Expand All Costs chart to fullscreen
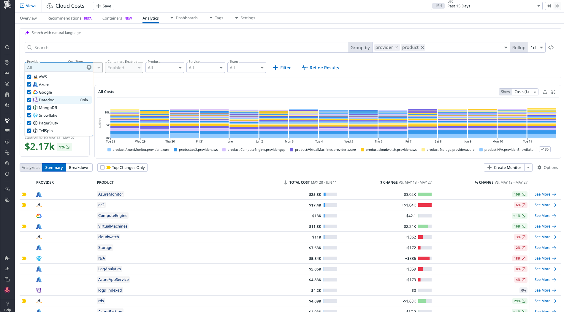 click(x=553, y=92)
